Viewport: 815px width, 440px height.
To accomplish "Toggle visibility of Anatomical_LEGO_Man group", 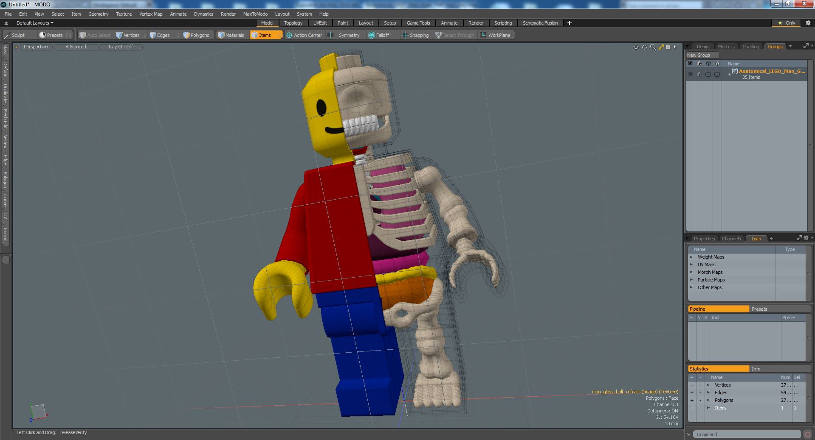I will pos(690,74).
